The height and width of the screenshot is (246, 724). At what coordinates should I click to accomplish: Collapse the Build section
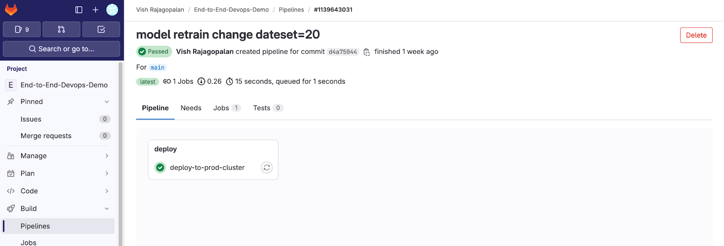(x=107, y=209)
